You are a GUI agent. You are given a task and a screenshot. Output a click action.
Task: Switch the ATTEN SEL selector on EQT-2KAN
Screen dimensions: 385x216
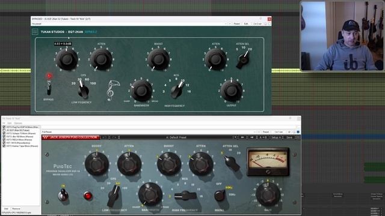(x=243, y=60)
